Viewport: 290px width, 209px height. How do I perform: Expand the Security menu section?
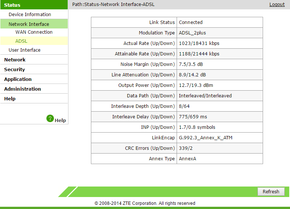[x=15, y=70]
